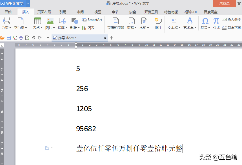This screenshot has width=242, height=165.
Task: Click the 未登录 login button
Action: tap(225, 3)
